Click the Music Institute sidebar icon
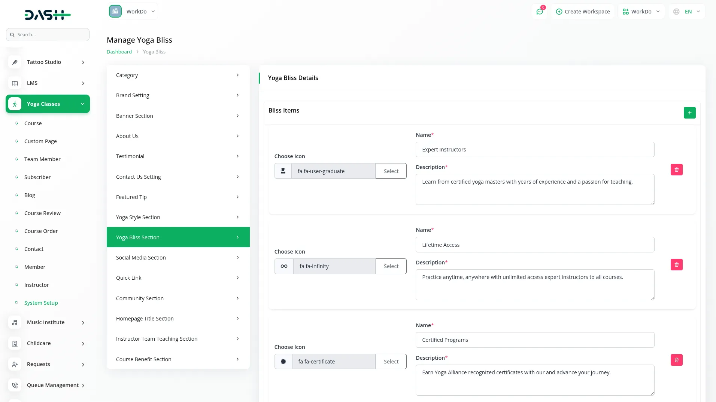The image size is (716, 402). pos(15,322)
